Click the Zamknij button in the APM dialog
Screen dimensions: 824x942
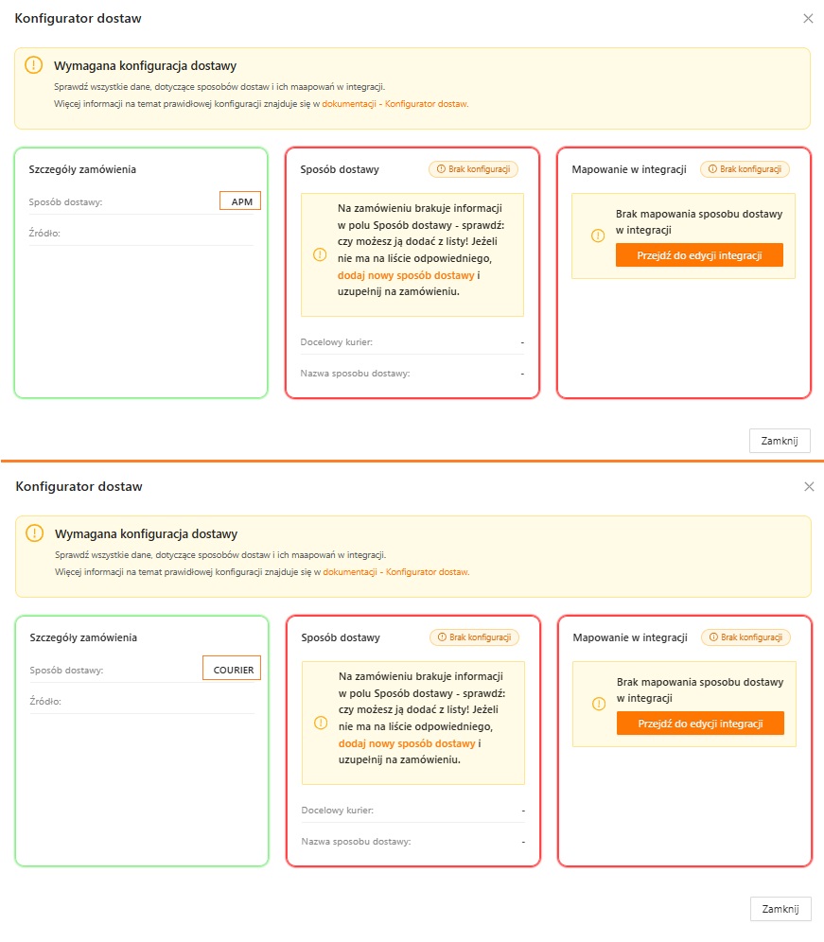pyautogui.click(x=780, y=441)
